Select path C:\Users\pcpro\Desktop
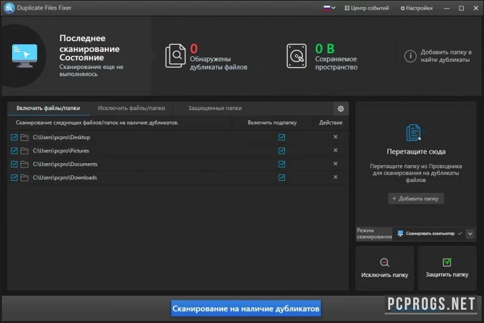 [x=62, y=137]
